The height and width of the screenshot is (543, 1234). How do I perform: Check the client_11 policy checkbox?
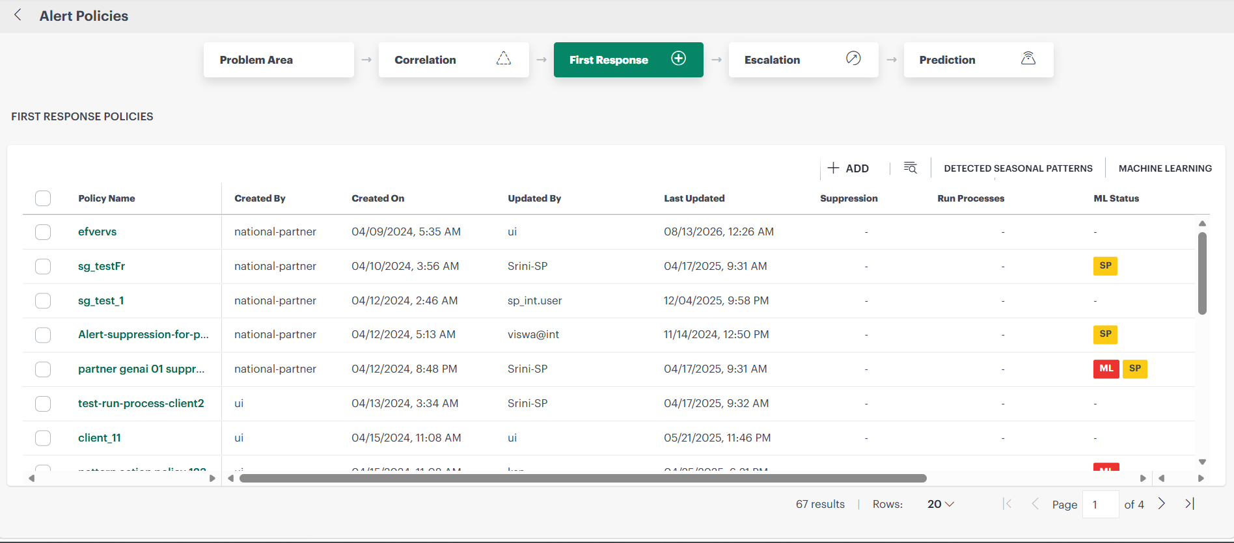click(x=43, y=438)
